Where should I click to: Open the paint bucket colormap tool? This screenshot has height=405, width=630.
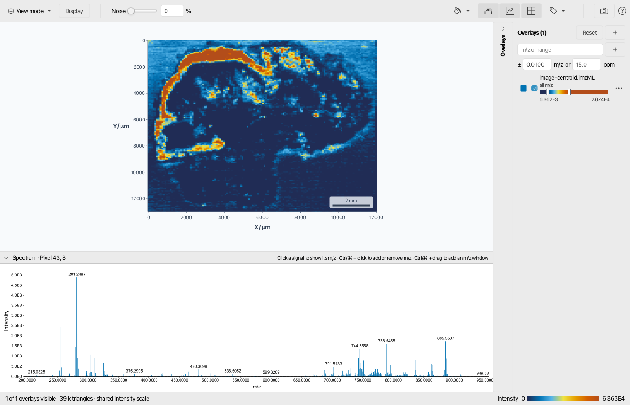click(458, 11)
